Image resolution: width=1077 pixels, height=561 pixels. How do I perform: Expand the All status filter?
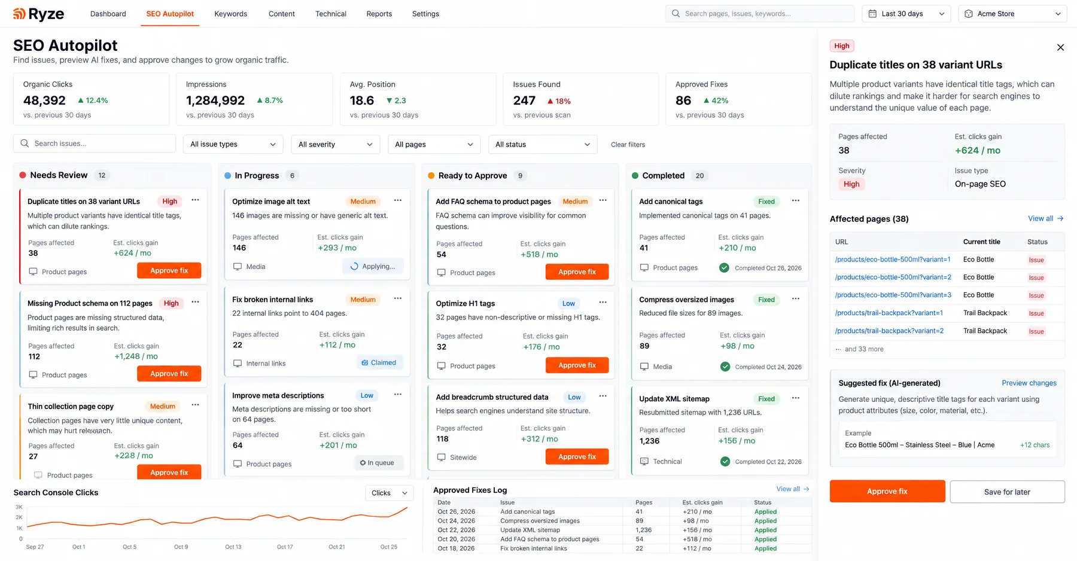tap(542, 144)
